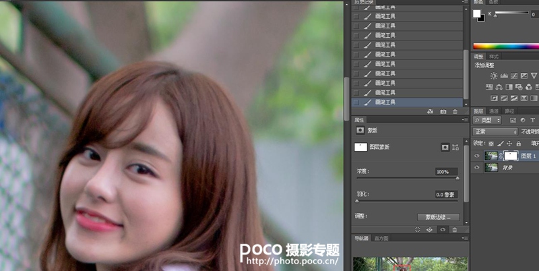This screenshot has width=539, height=271.
Task: Open the 导航器 panel flyout menu
Action: point(464,238)
